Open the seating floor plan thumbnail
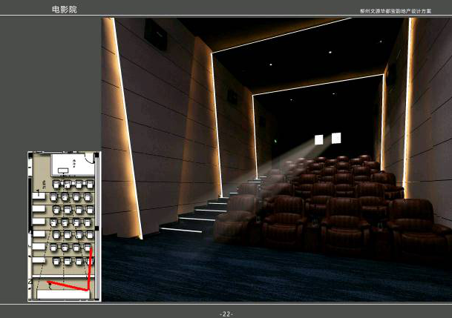452x318 pixels. (x=64, y=226)
